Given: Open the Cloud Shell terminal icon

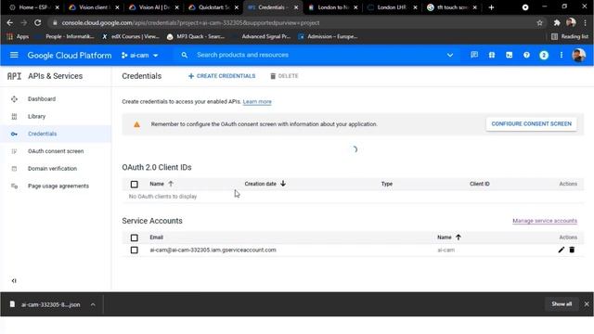Looking at the screenshot, I should click(510, 56).
